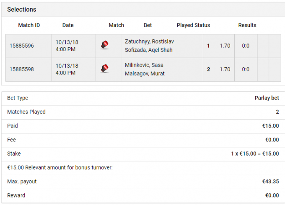Click the Played Status column header

coord(193,25)
